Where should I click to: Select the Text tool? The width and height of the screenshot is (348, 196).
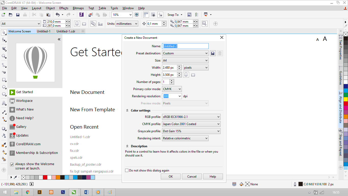click(x=4, y=103)
